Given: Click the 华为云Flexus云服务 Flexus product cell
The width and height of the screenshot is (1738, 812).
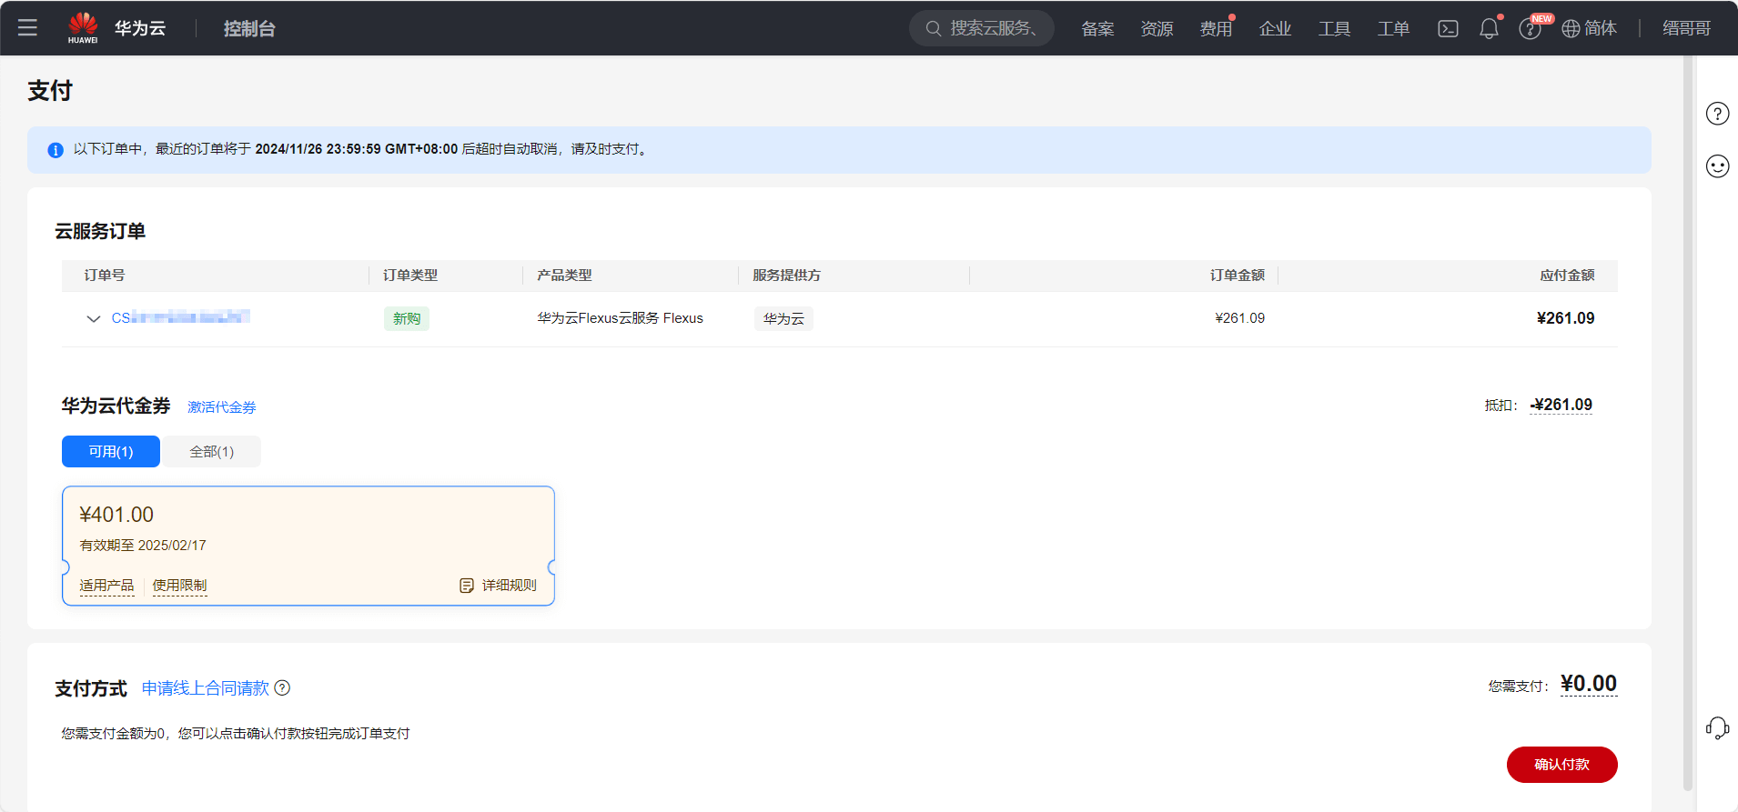Looking at the screenshot, I should click(620, 318).
